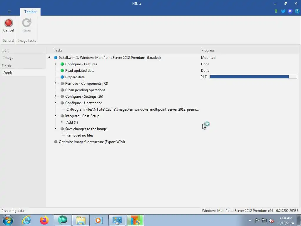Open Windows Media Player taskbar icon
This screenshot has width=301, height=226.
(99, 220)
